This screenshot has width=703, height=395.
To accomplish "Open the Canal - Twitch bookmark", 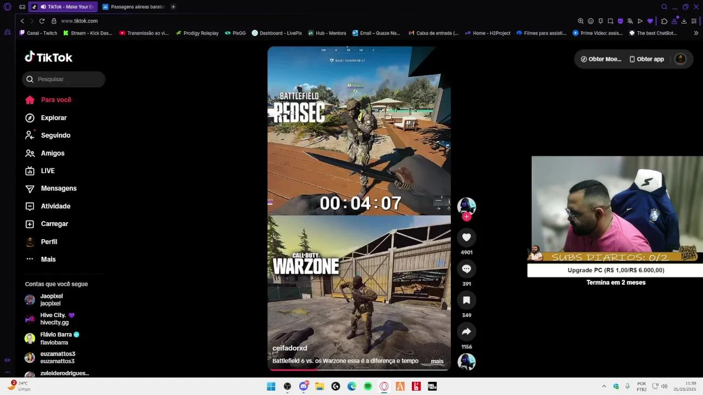I will pyautogui.click(x=38, y=33).
